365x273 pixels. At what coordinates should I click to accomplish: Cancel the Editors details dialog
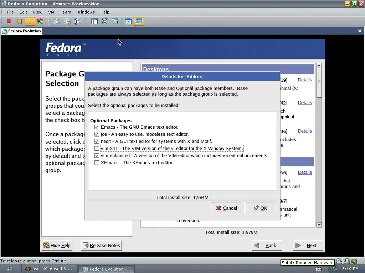coord(226,208)
